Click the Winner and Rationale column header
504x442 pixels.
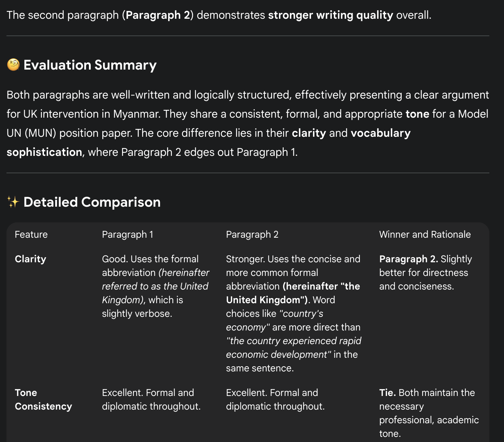[x=425, y=235]
